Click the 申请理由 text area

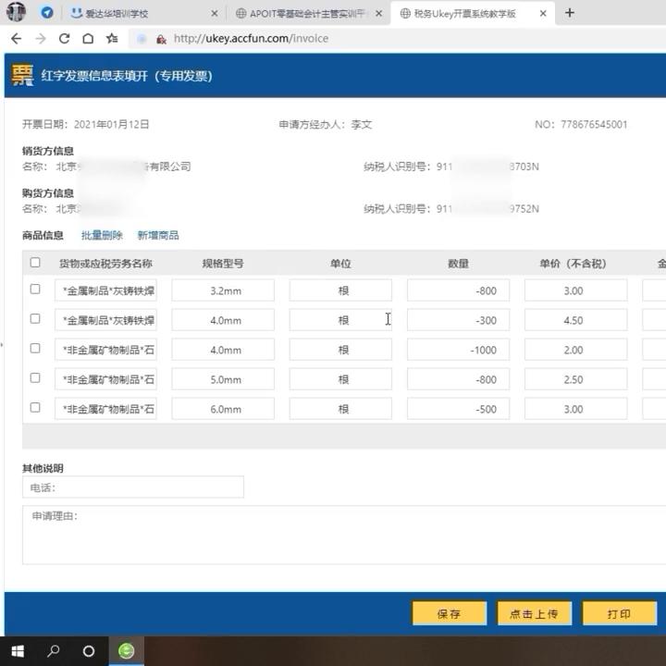pos(344,535)
